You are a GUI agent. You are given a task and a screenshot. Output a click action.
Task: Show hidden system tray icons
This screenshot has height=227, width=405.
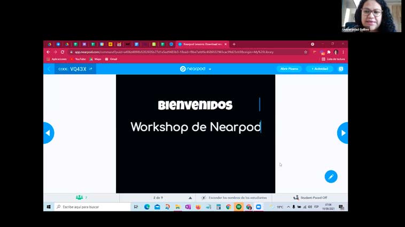pyautogui.click(x=289, y=207)
